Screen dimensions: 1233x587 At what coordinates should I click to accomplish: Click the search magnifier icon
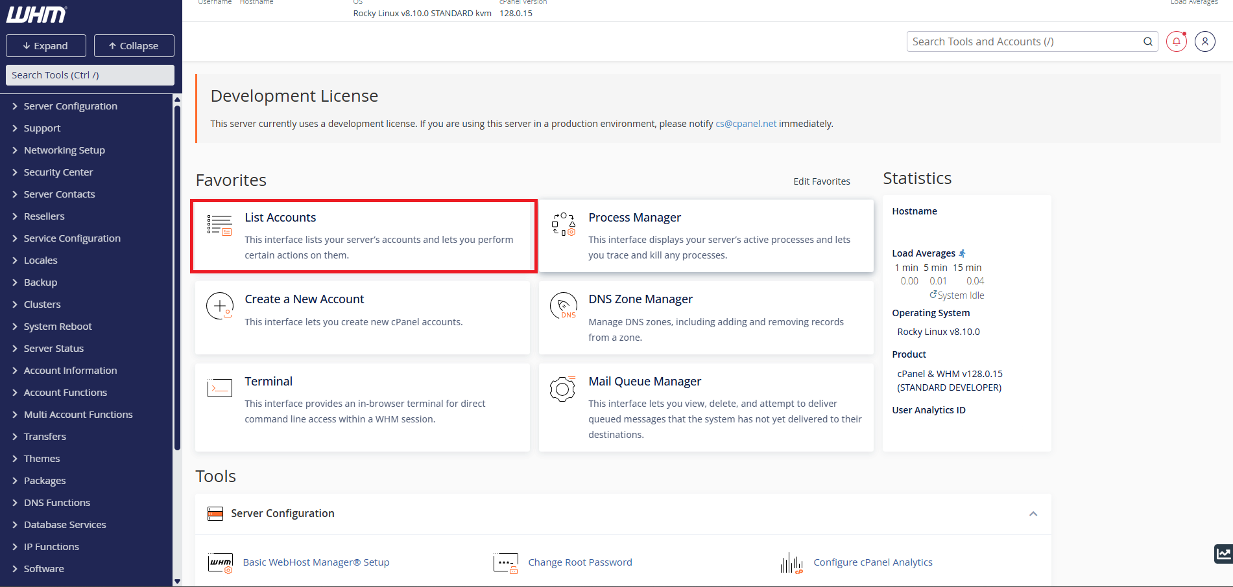pos(1147,41)
